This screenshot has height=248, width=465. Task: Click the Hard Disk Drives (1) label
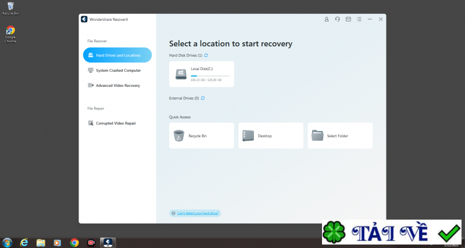pyautogui.click(x=185, y=55)
